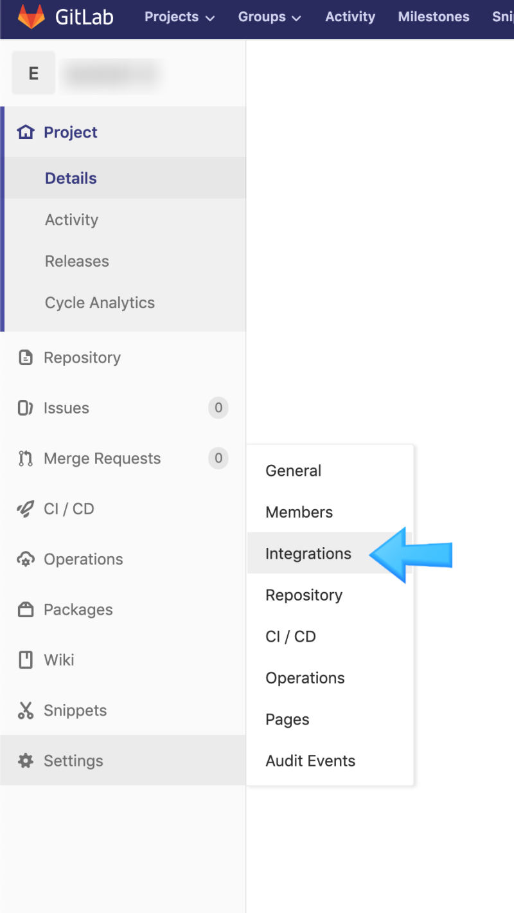Expand the Groups dropdown menu
Screen dimensions: 514x913
pos(269,17)
